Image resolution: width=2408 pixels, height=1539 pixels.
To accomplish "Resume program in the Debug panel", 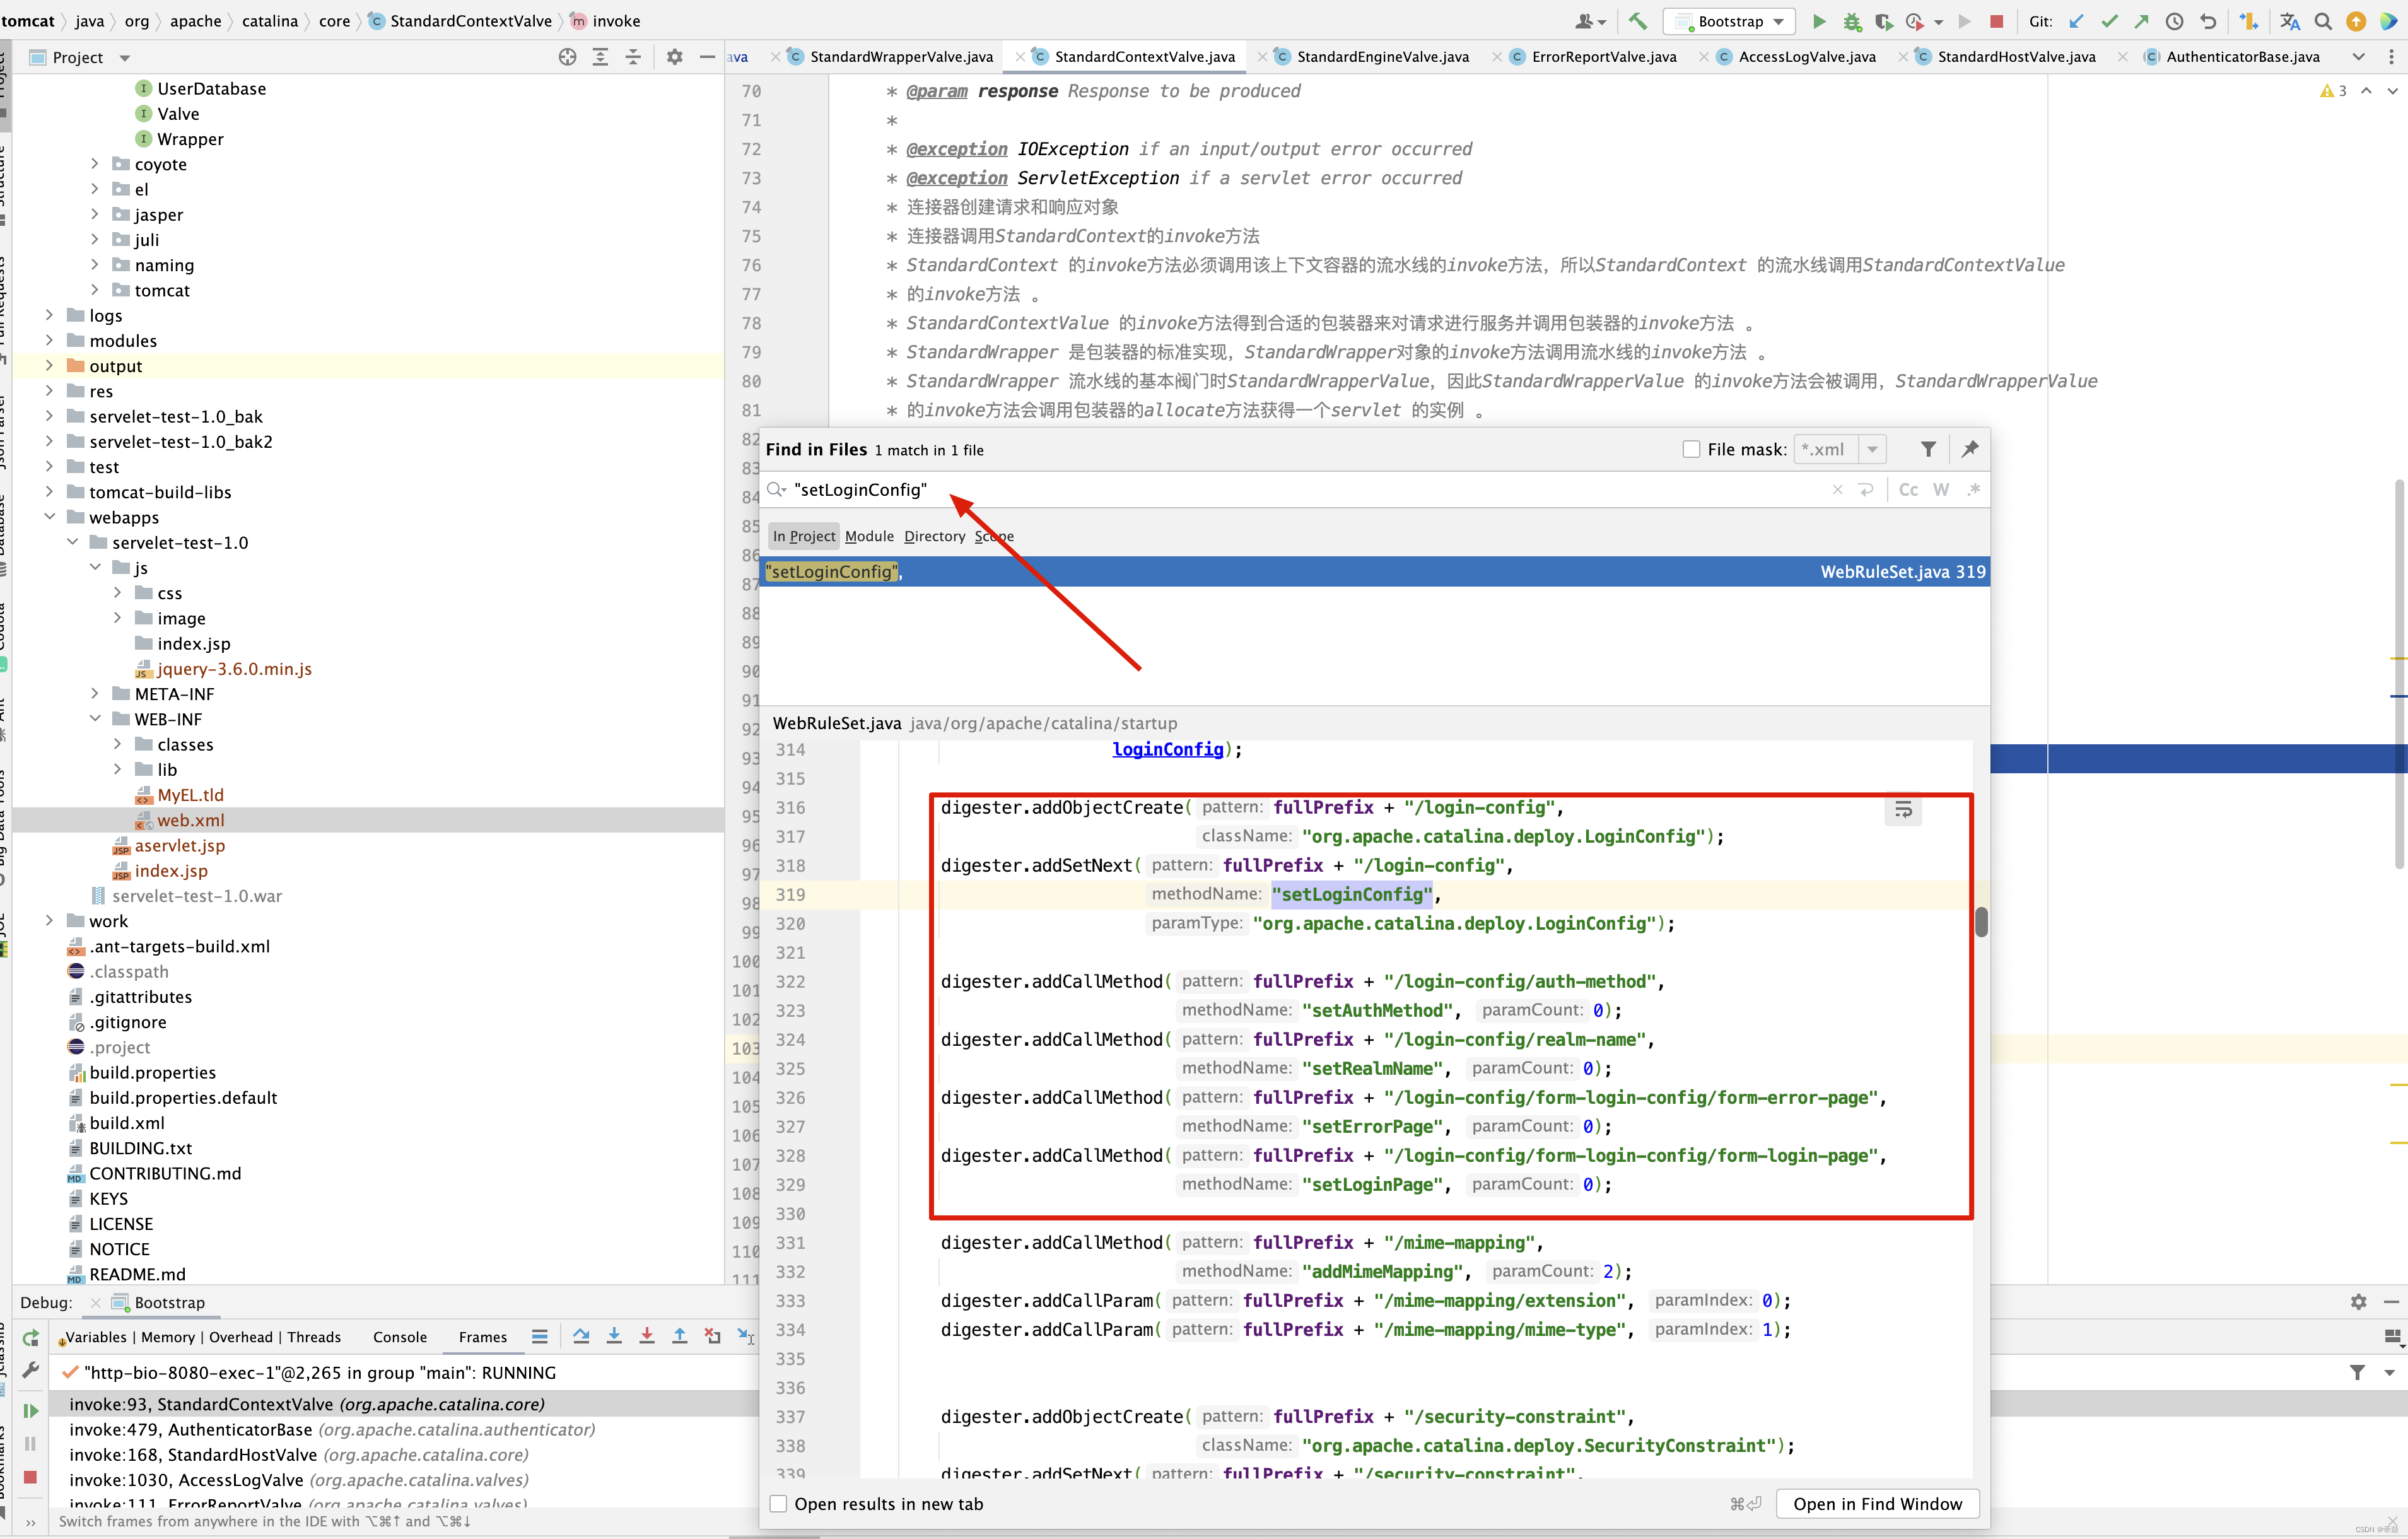I will tap(30, 1410).
